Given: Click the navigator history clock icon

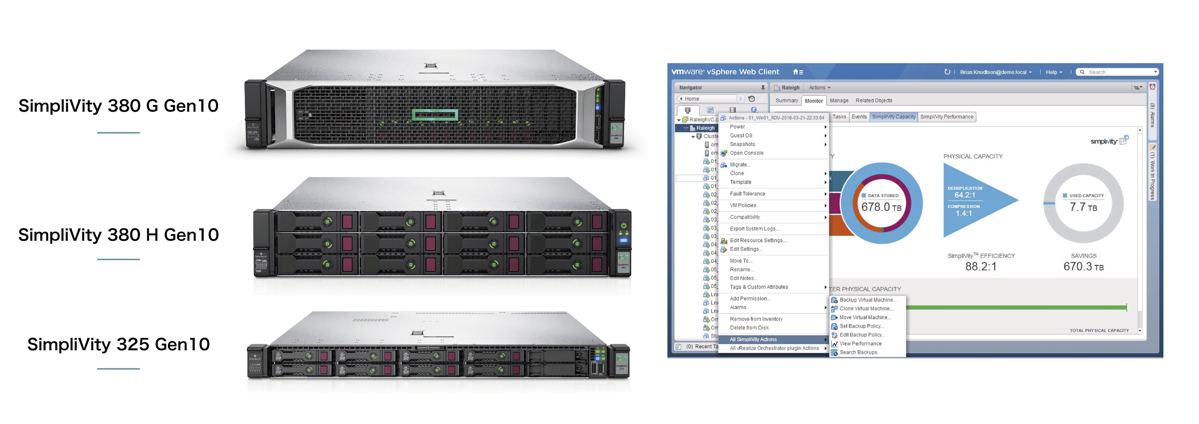Looking at the screenshot, I should (751, 99).
